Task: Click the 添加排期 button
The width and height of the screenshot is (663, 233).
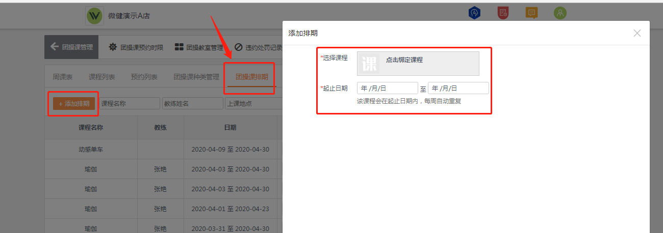Action: point(74,103)
